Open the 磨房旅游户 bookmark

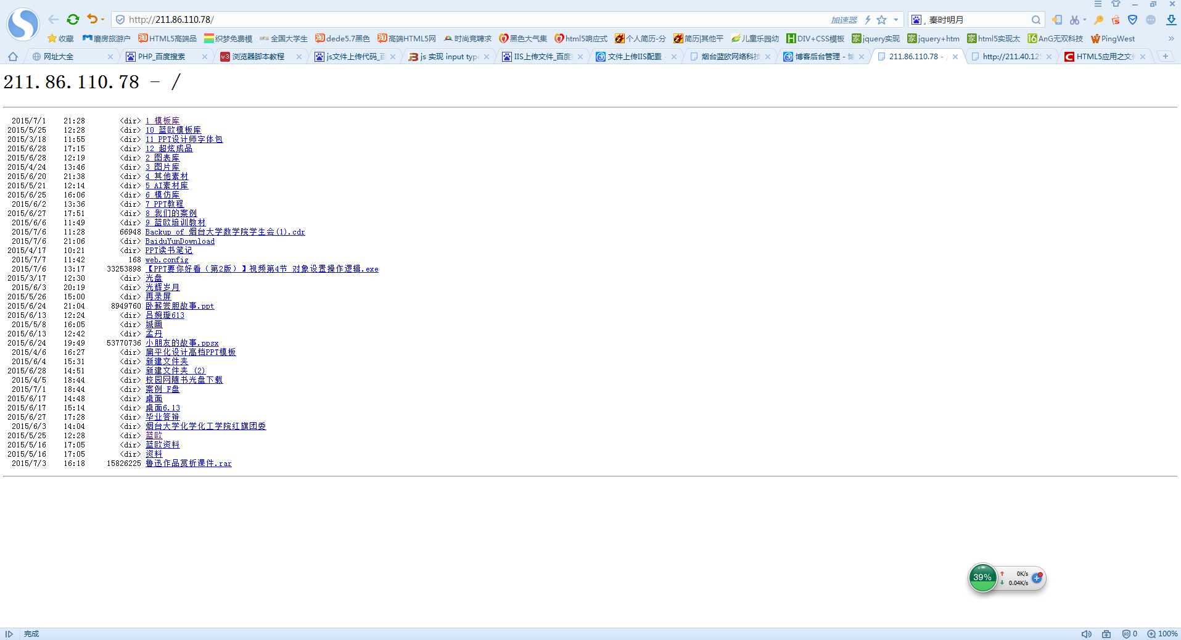coord(107,38)
